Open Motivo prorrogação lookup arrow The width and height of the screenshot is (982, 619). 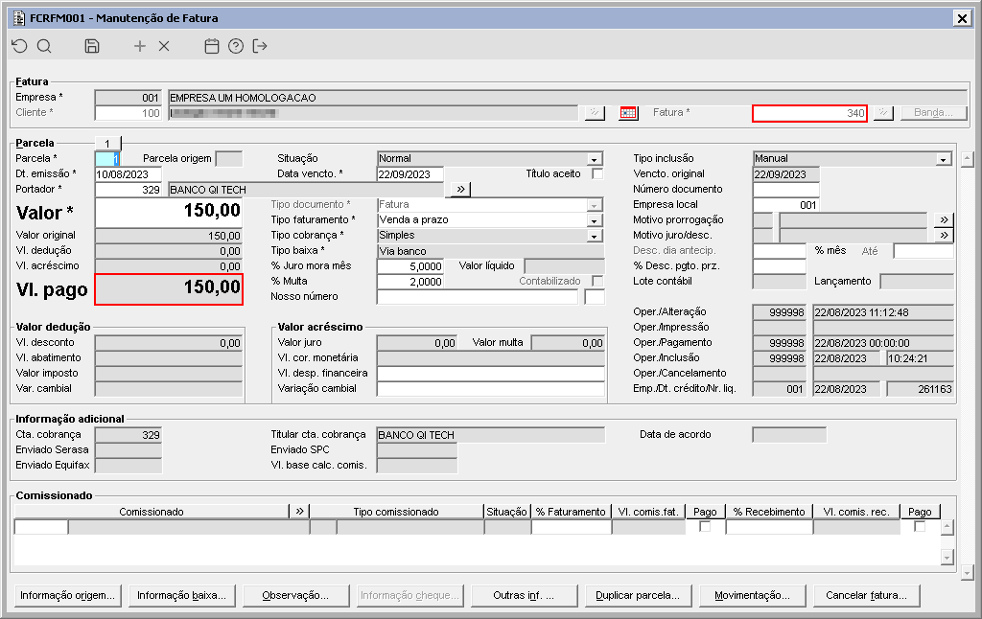[x=944, y=219]
